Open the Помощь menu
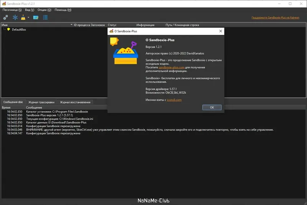The image size is (307, 205). pyautogui.click(x=63, y=10)
